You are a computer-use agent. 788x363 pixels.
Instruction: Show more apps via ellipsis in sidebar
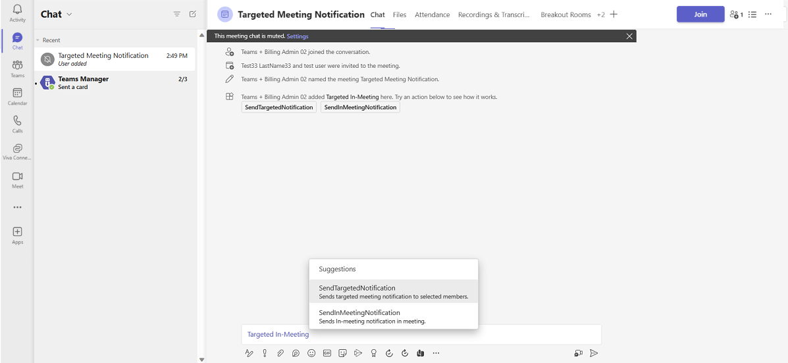(x=17, y=207)
